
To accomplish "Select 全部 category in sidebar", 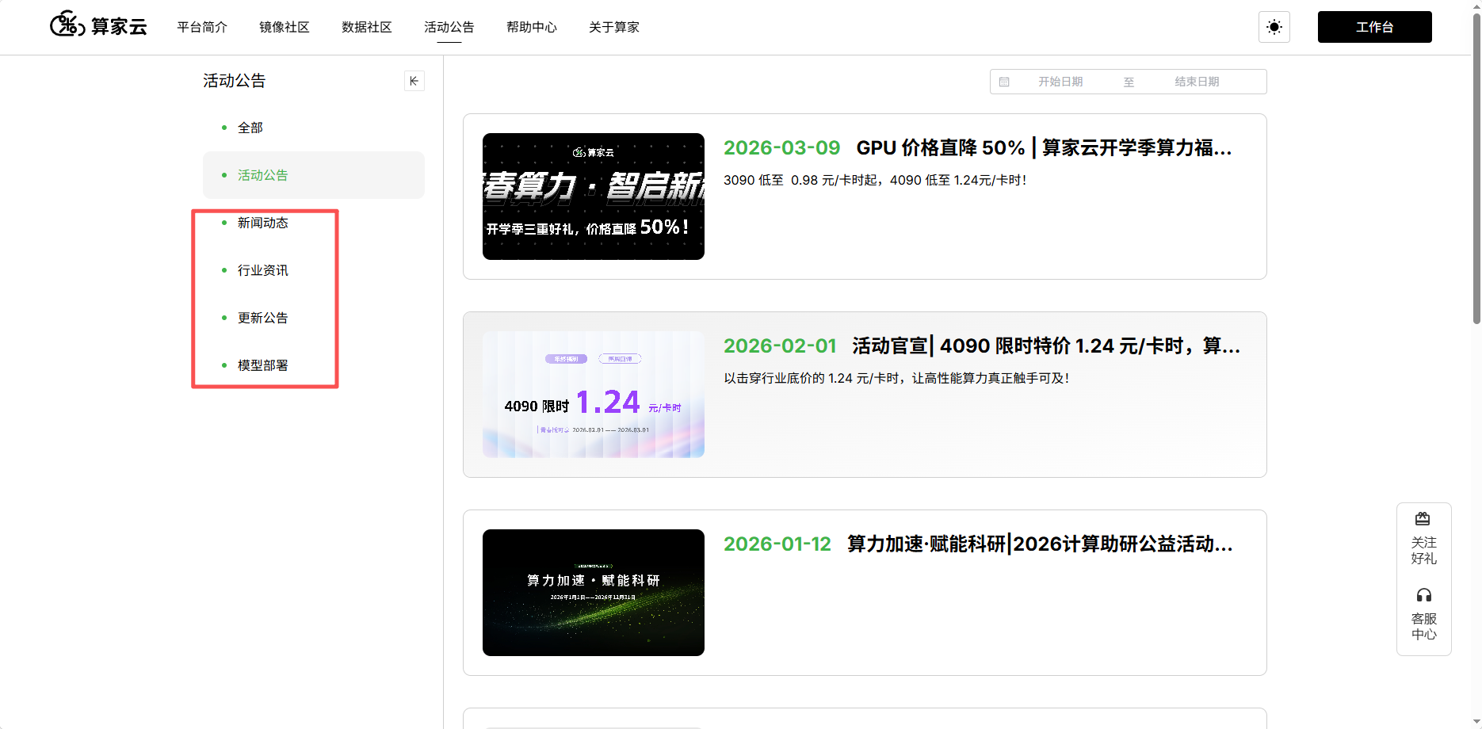I will point(314,128).
